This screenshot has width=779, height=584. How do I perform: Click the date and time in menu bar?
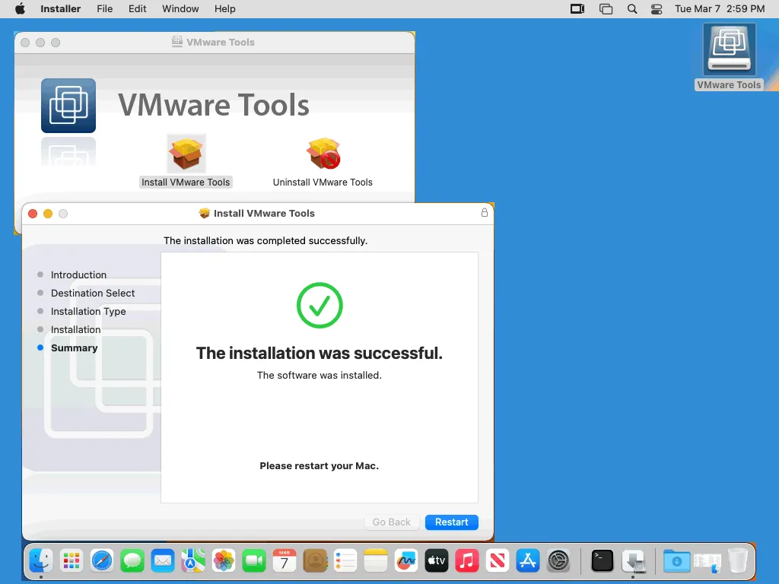(x=720, y=9)
